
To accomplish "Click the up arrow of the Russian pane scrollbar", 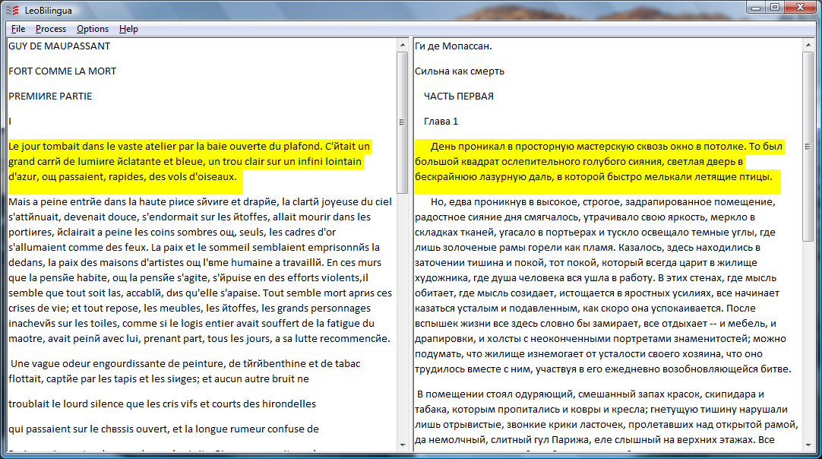I will pyautogui.click(x=808, y=45).
